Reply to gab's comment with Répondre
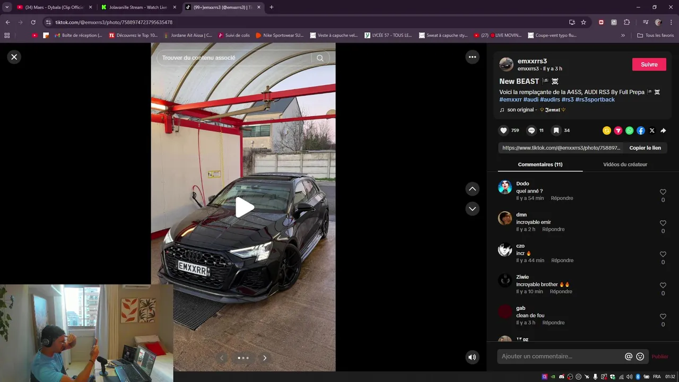 [553, 323]
